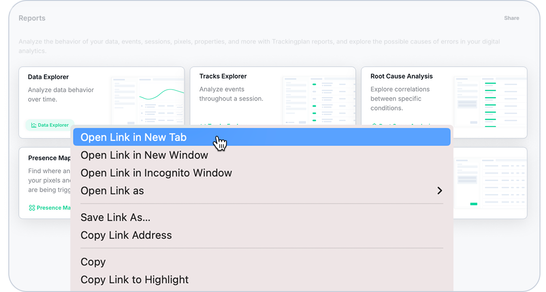The image size is (546, 292).
Task: Click the Open Link as submenu arrow
Action: tap(440, 190)
